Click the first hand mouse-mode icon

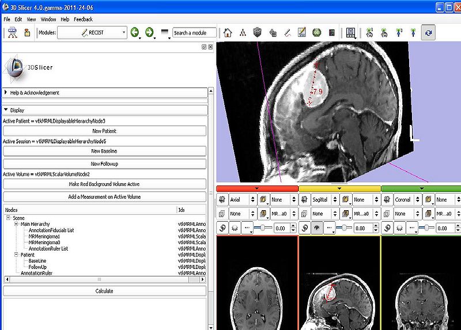369,33
